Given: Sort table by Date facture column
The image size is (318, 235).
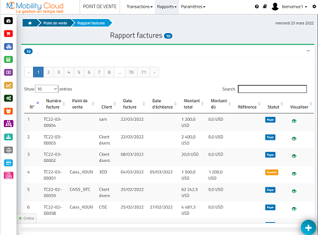Looking at the screenshot, I should tap(133, 104).
